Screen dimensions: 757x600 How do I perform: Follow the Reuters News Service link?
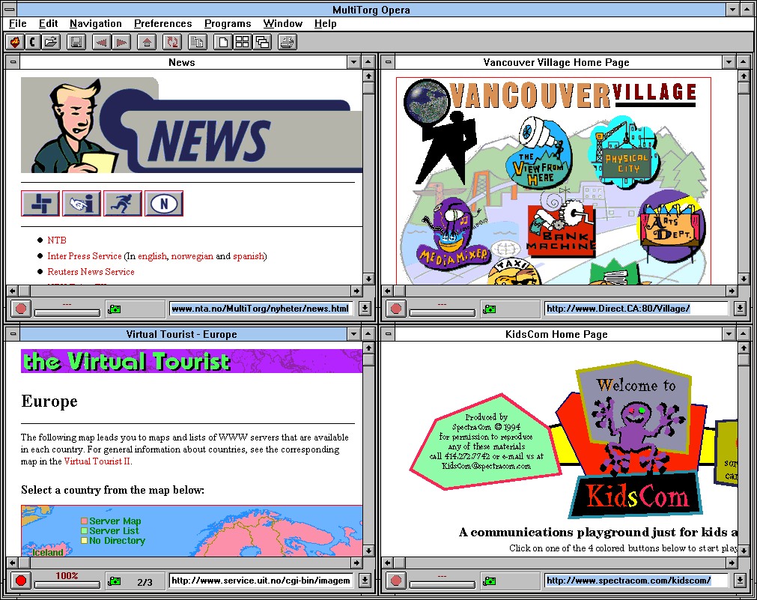pos(90,271)
